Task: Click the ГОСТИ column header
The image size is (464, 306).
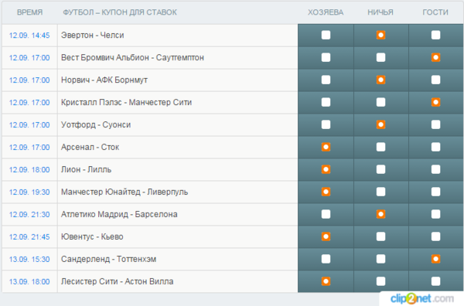Action: coord(435,12)
